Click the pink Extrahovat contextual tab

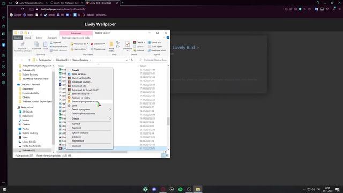click(76, 33)
